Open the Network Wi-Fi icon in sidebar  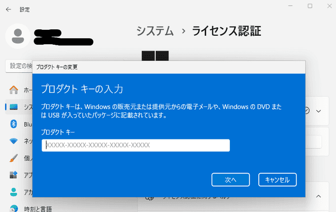coord(14,141)
